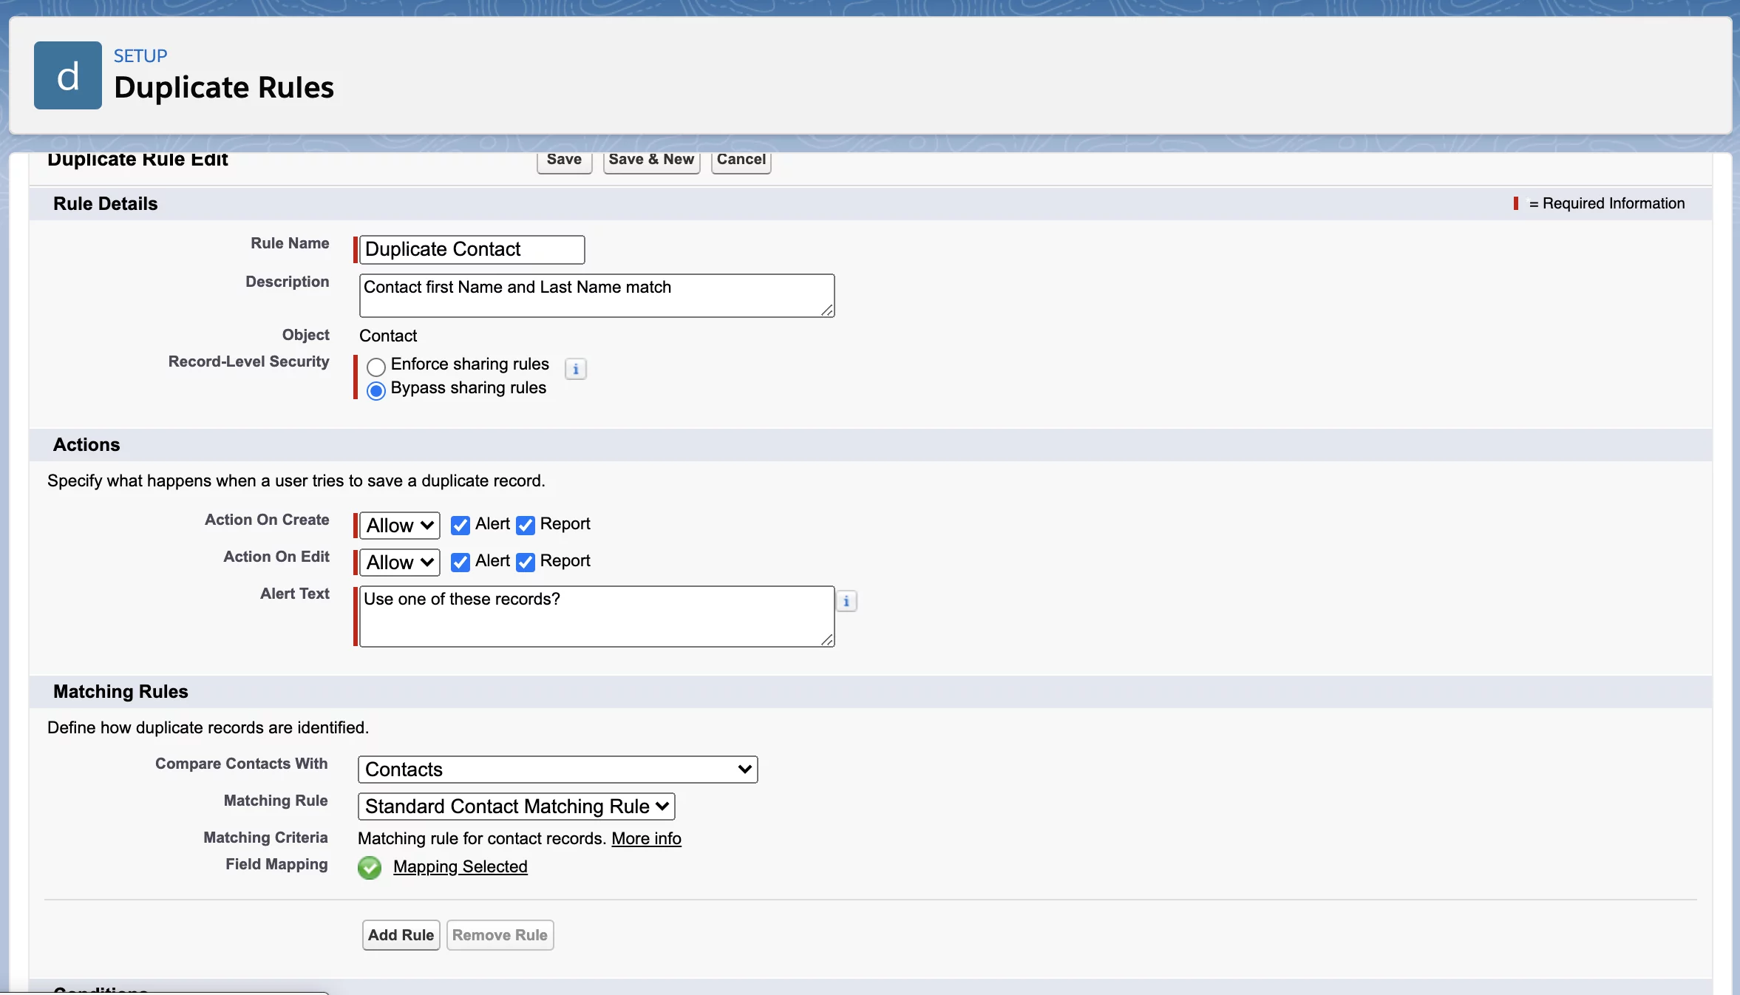
Task: Open the Compare Contacts With dropdown
Action: point(557,769)
